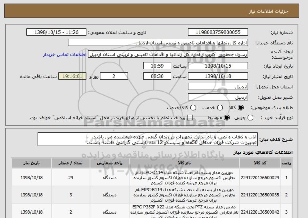Viewport: 308px width, 218px height.
Task: Click the جزئیات اطلاعات نیاز header bar
Action: [x=152, y=11]
